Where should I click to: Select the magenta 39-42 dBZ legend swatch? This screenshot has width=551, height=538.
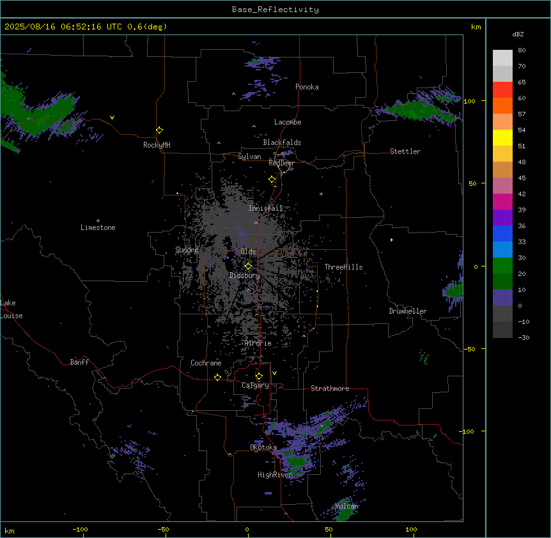pyautogui.click(x=502, y=201)
